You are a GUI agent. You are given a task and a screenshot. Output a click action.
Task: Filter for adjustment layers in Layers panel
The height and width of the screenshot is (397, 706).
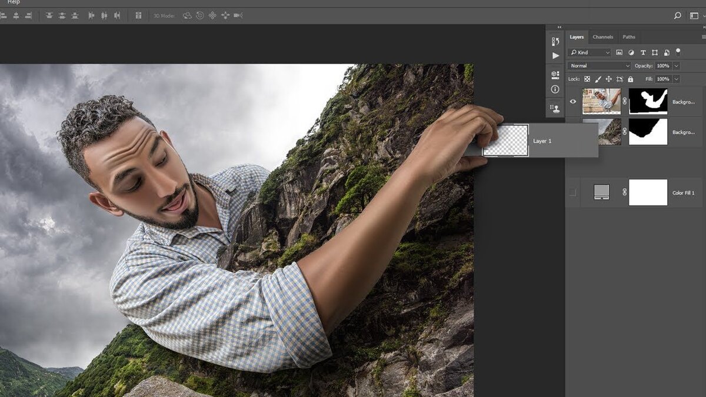pos(631,52)
